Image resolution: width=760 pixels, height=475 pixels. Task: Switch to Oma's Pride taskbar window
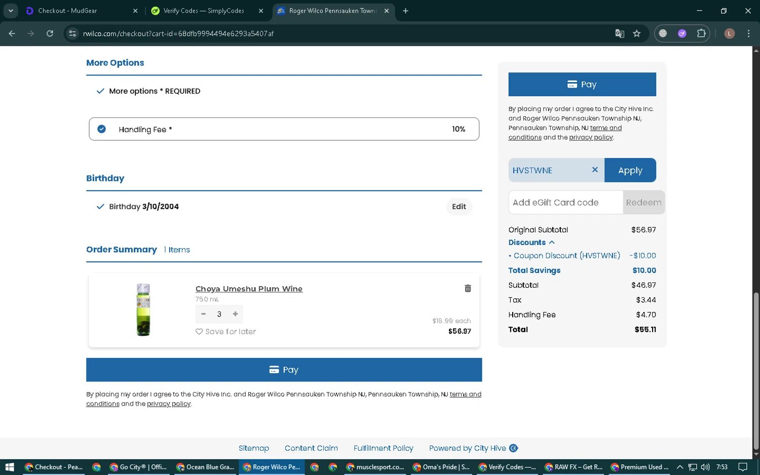pyautogui.click(x=441, y=467)
